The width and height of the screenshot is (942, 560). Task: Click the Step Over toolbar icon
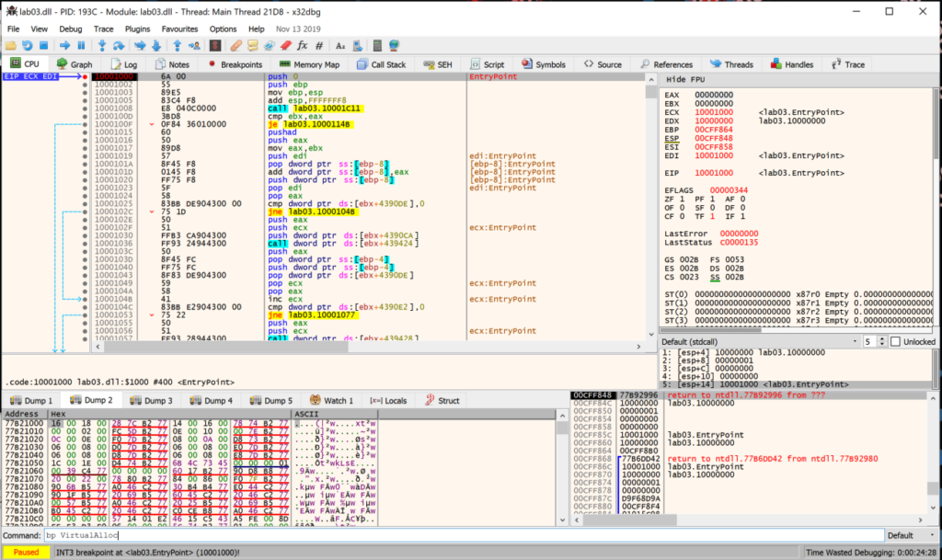click(x=119, y=46)
